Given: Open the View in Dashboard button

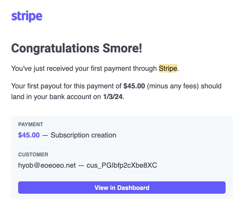Looking at the screenshot, I should [122, 187].
